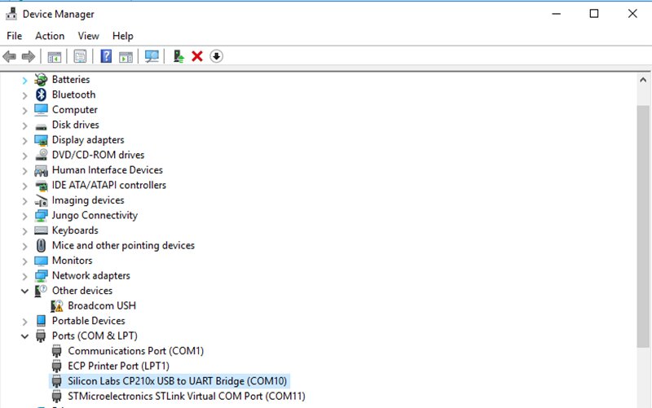Click the Bluetooth category icon
652x408 pixels.
[x=41, y=94]
